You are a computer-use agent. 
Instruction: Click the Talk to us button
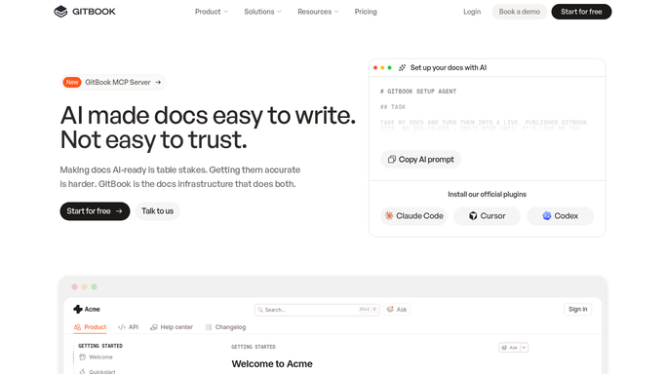pos(158,211)
